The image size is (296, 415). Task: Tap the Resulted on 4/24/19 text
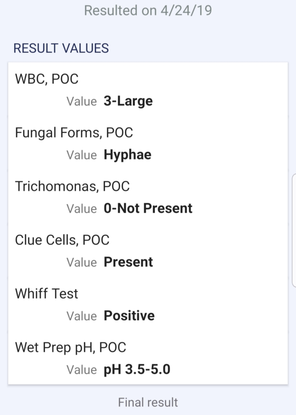(148, 11)
